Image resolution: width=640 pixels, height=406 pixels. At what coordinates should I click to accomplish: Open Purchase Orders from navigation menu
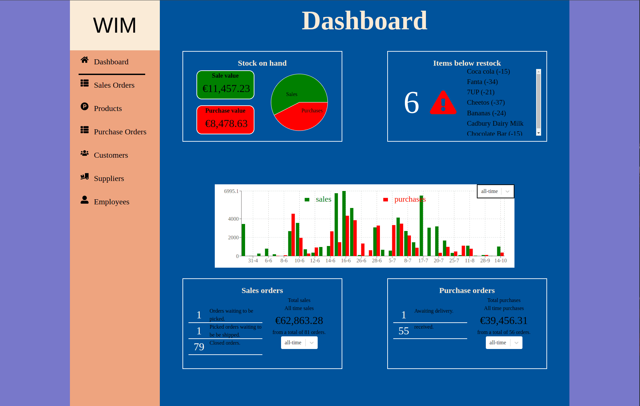120,131
